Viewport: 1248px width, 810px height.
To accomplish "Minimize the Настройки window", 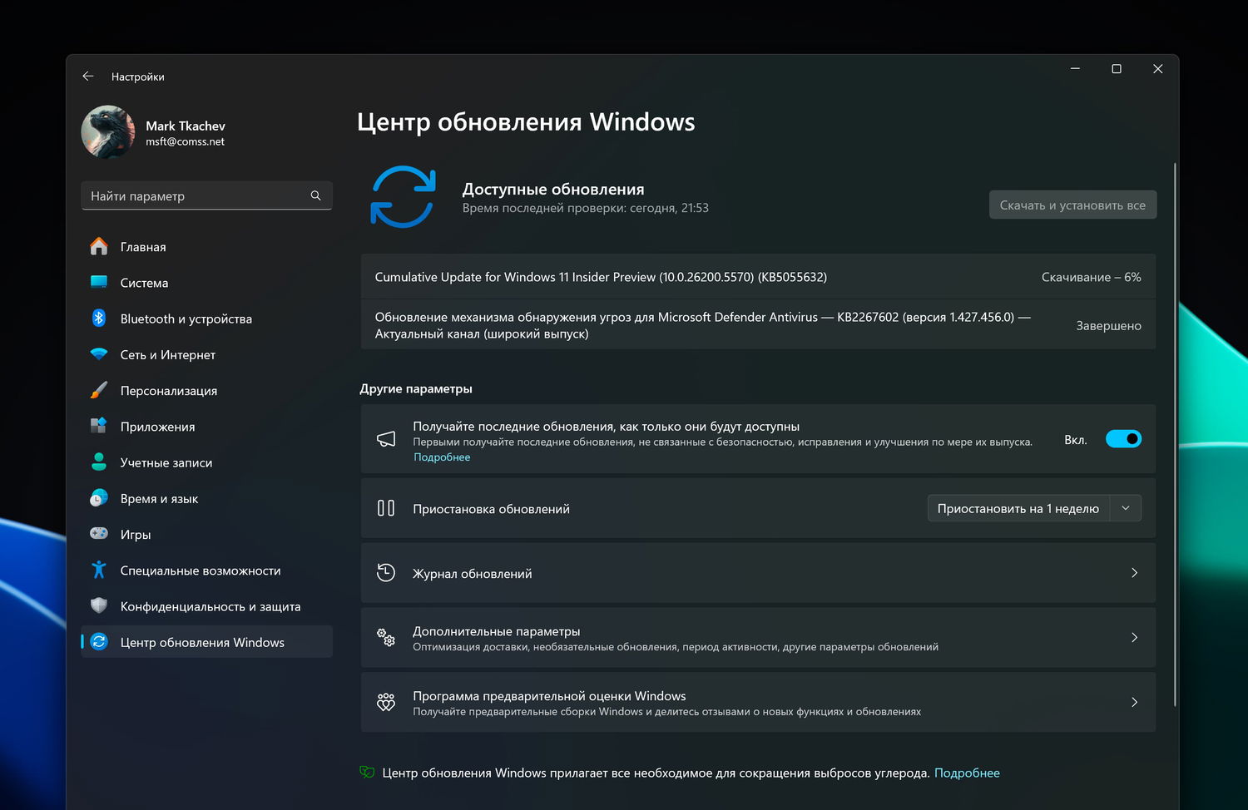I will tap(1075, 69).
